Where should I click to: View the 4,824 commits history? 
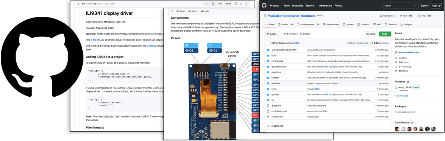(380, 43)
